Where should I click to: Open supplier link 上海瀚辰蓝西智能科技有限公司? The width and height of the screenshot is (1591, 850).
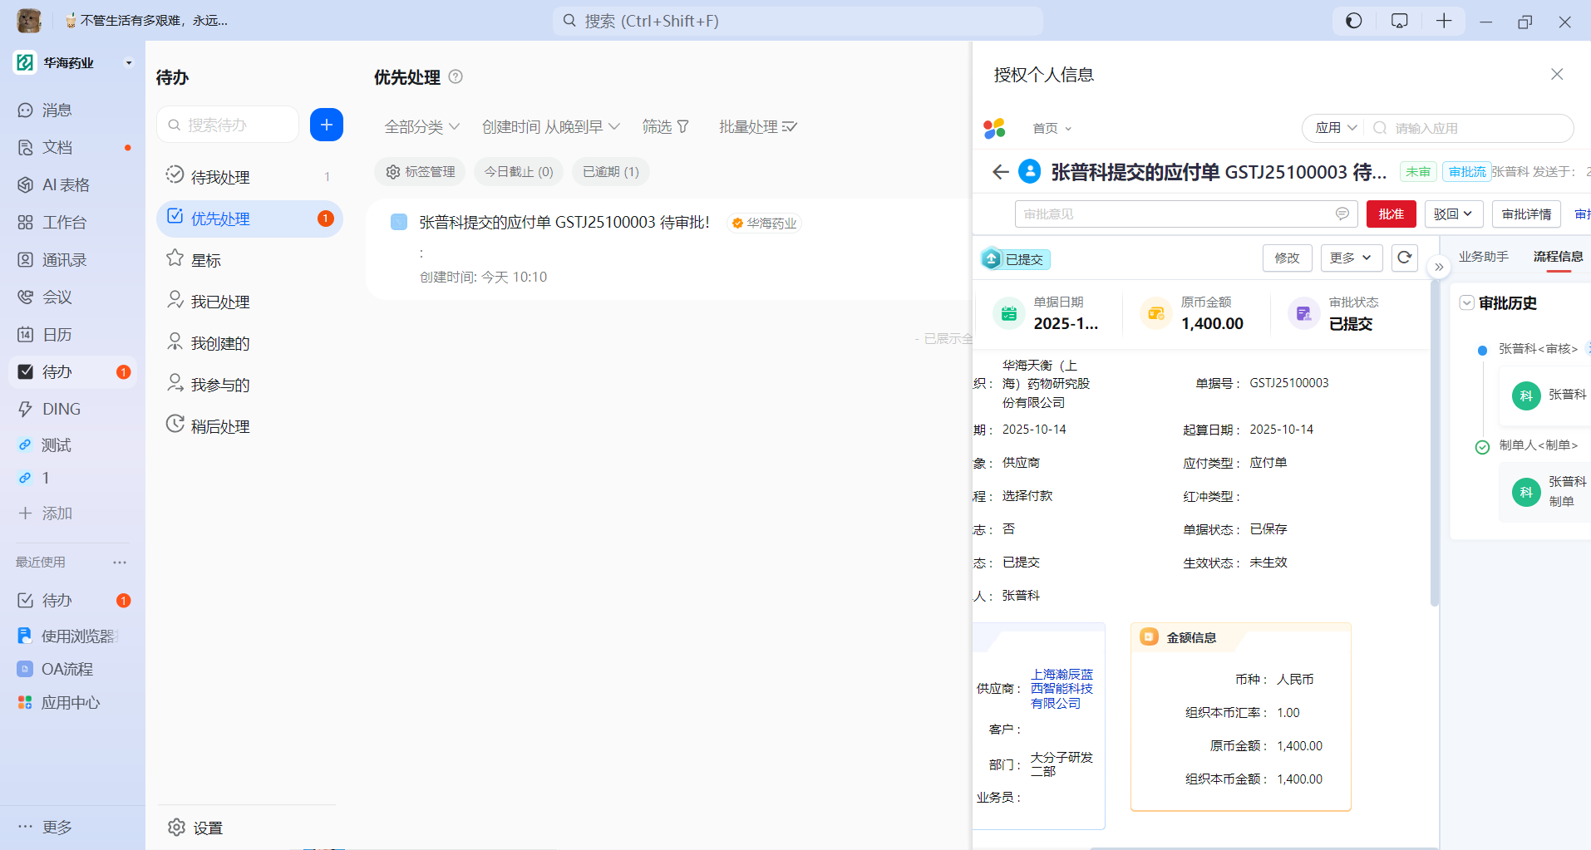pyautogui.click(x=1062, y=689)
